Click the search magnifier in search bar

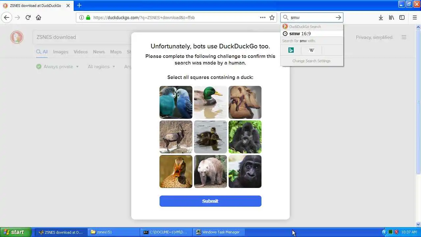pos(285,17)
